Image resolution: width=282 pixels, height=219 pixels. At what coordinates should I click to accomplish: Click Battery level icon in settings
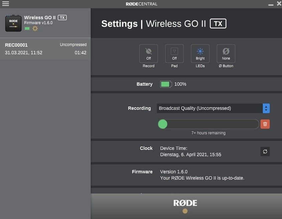pos(166,84)
